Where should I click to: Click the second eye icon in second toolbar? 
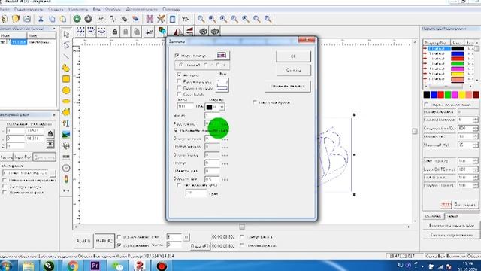pyautogui.click(x=215, y=32)
